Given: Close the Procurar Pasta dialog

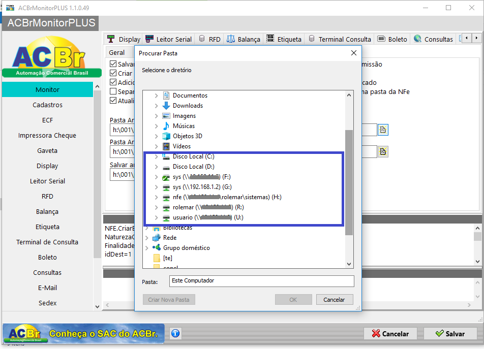Looking at the screenshot, I should pos(354,53).
